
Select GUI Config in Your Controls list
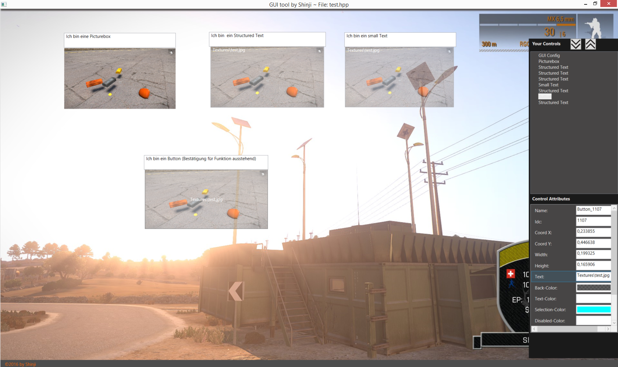click(549, 55)
